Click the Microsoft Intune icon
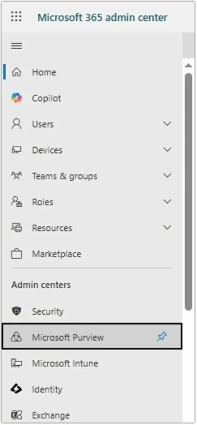The height and width of the screenshot is (425, 197). pos(17,363)
